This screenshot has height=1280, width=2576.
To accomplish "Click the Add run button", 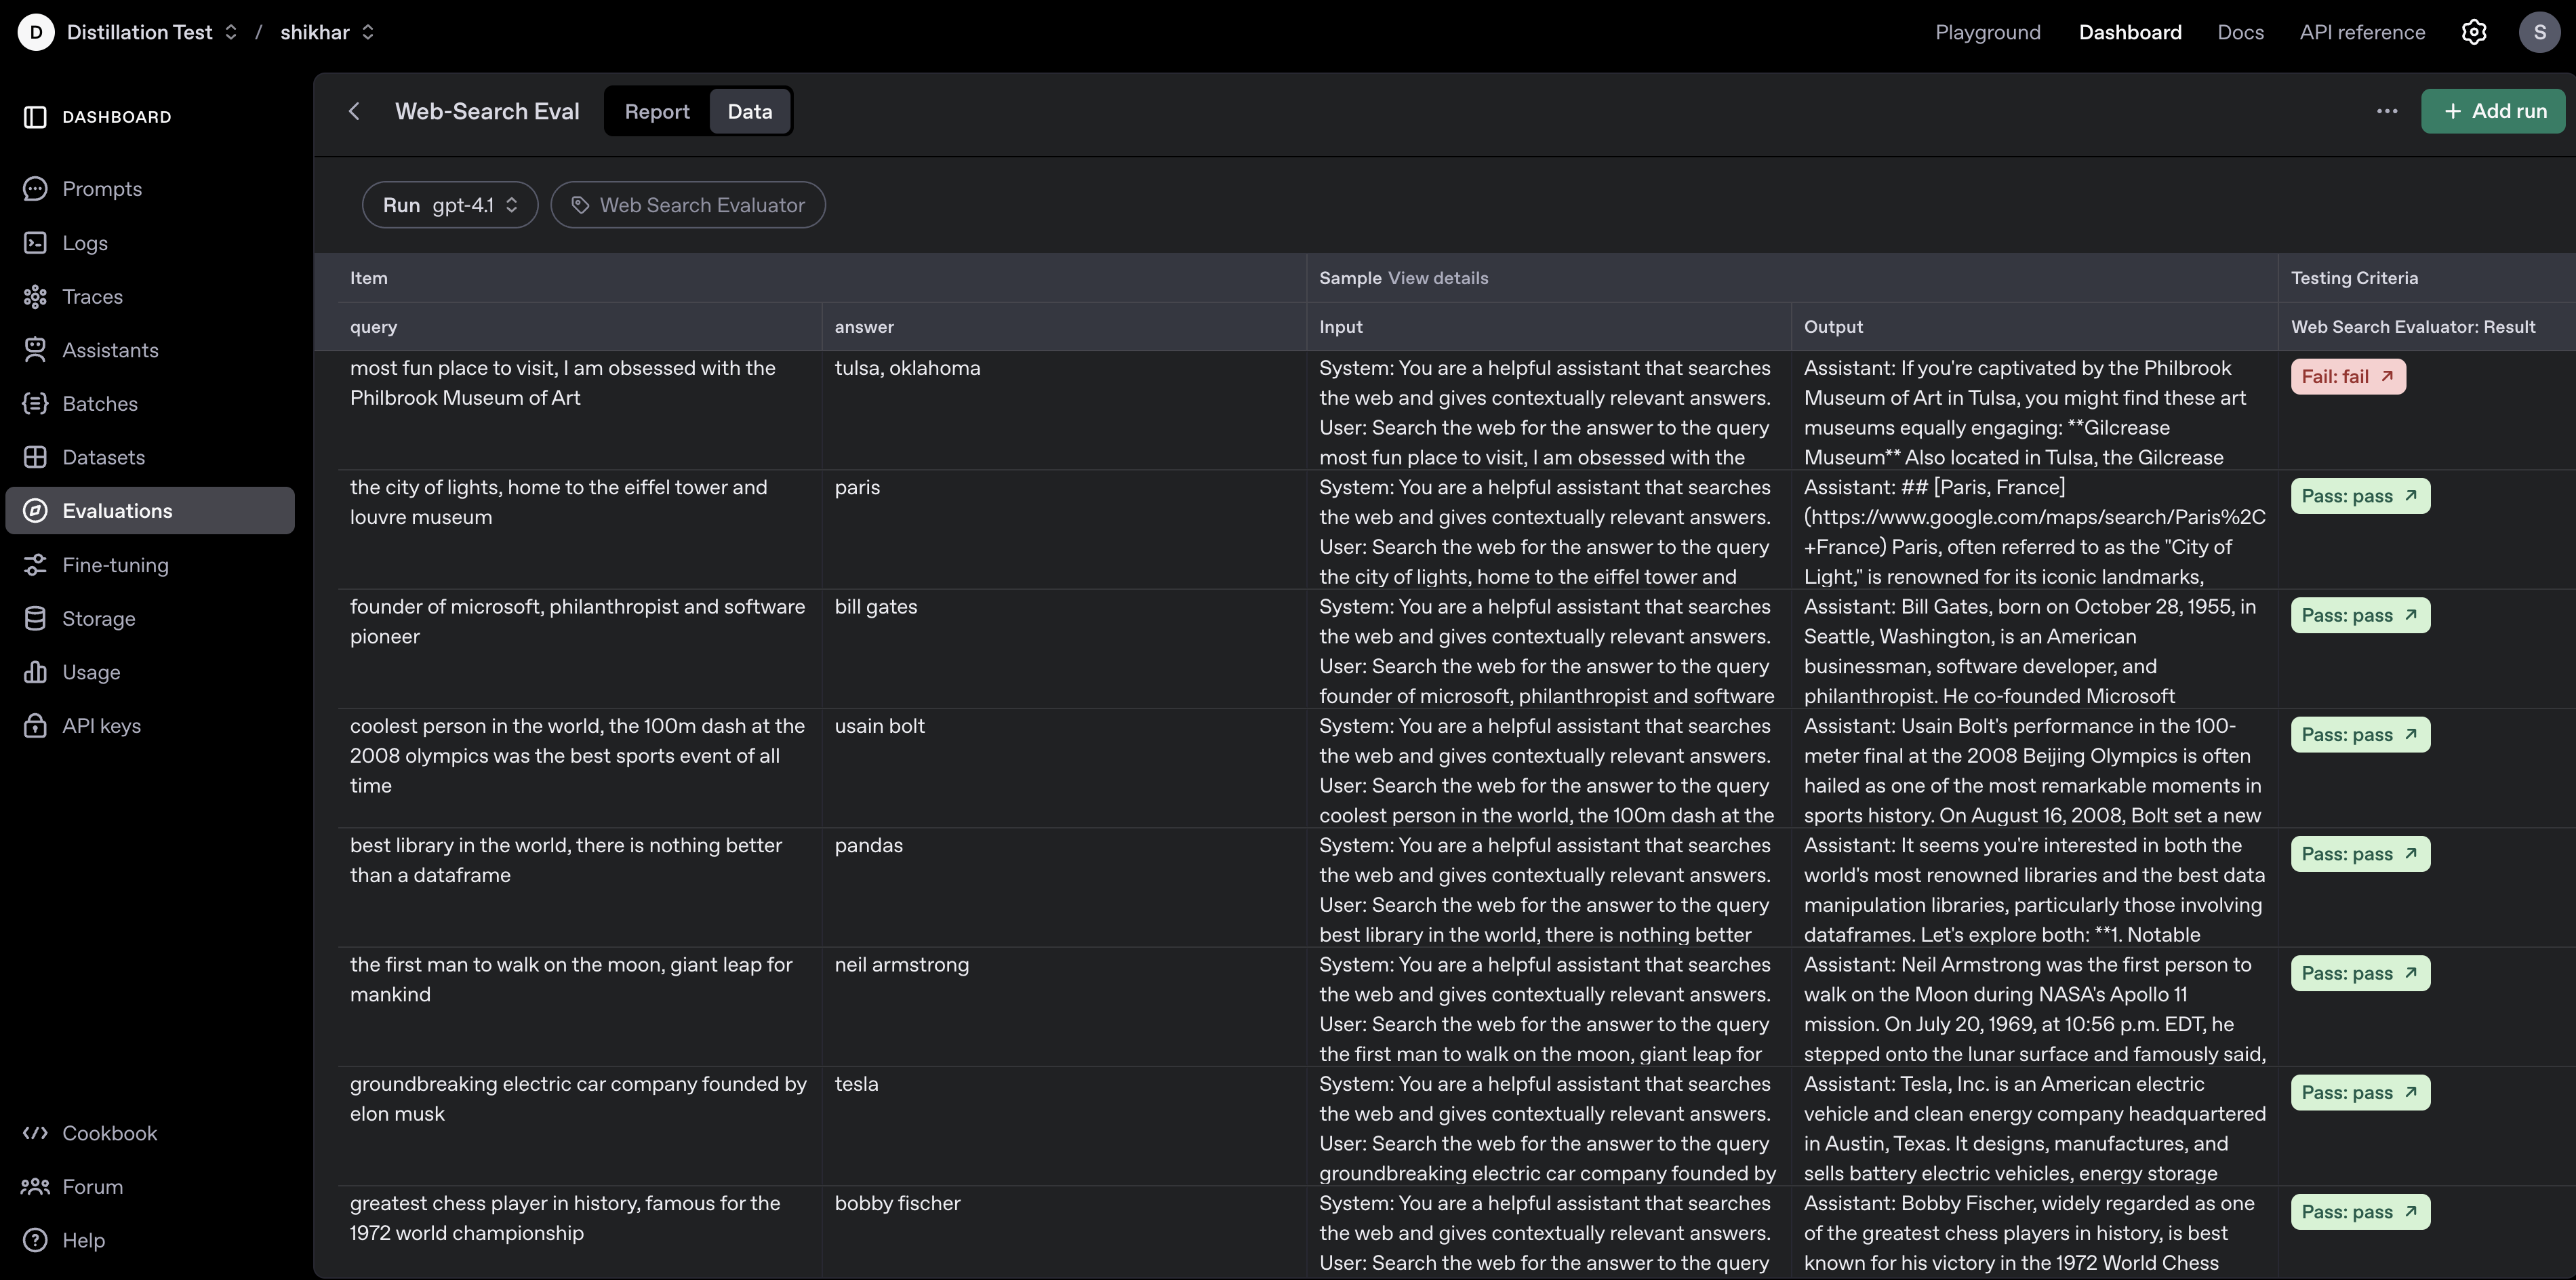I will 2493,111.
